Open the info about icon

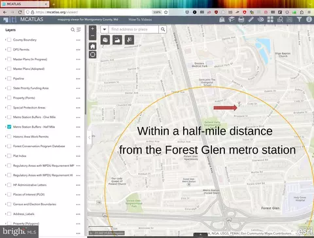point(309,20)
